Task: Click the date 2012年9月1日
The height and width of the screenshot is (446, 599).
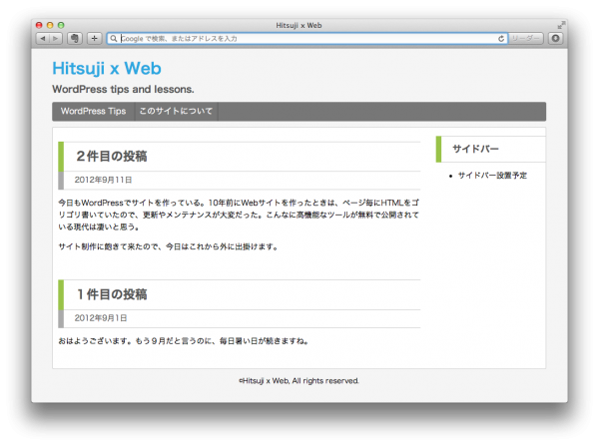Action: (101, 318)
